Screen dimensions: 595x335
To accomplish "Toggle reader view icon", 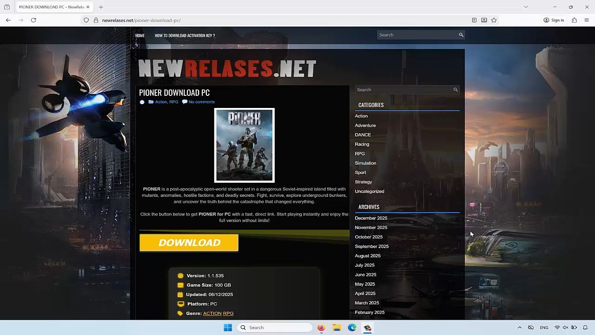I will (474, 20).
